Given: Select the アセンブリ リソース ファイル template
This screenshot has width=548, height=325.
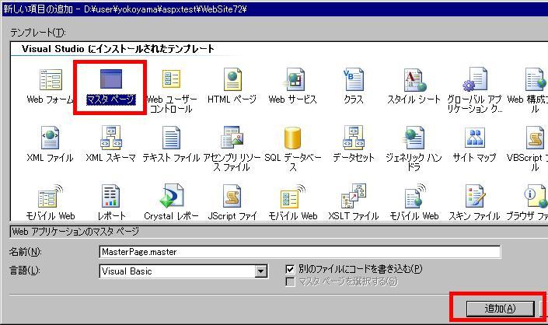Looking at the screenshot, I should tap(232, 149).
